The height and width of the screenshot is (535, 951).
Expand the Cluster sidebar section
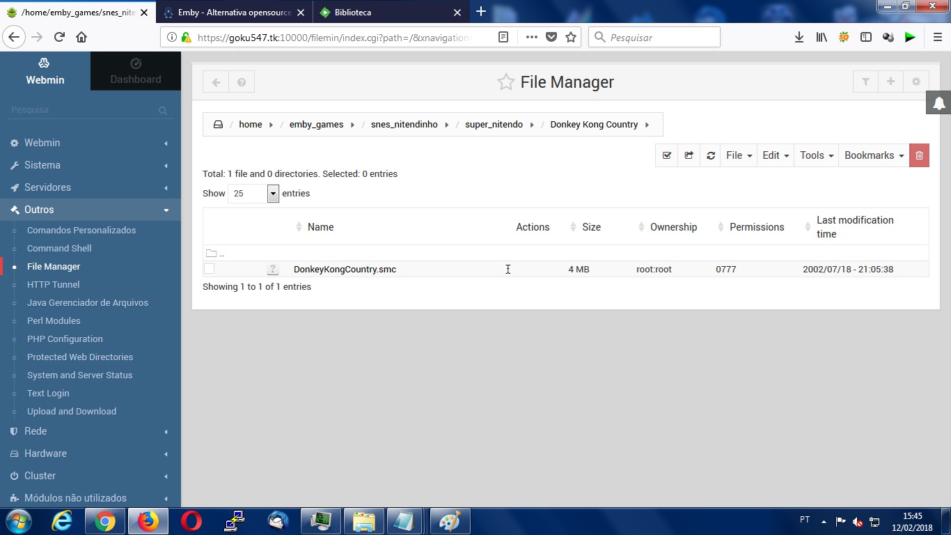[91, 476]
